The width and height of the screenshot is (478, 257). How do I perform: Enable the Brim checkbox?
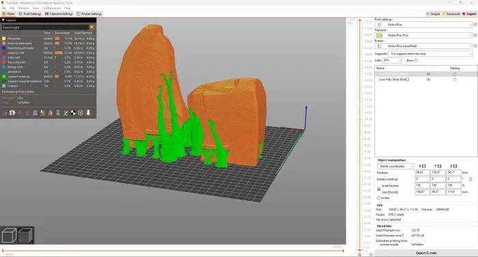pos(416,60)
